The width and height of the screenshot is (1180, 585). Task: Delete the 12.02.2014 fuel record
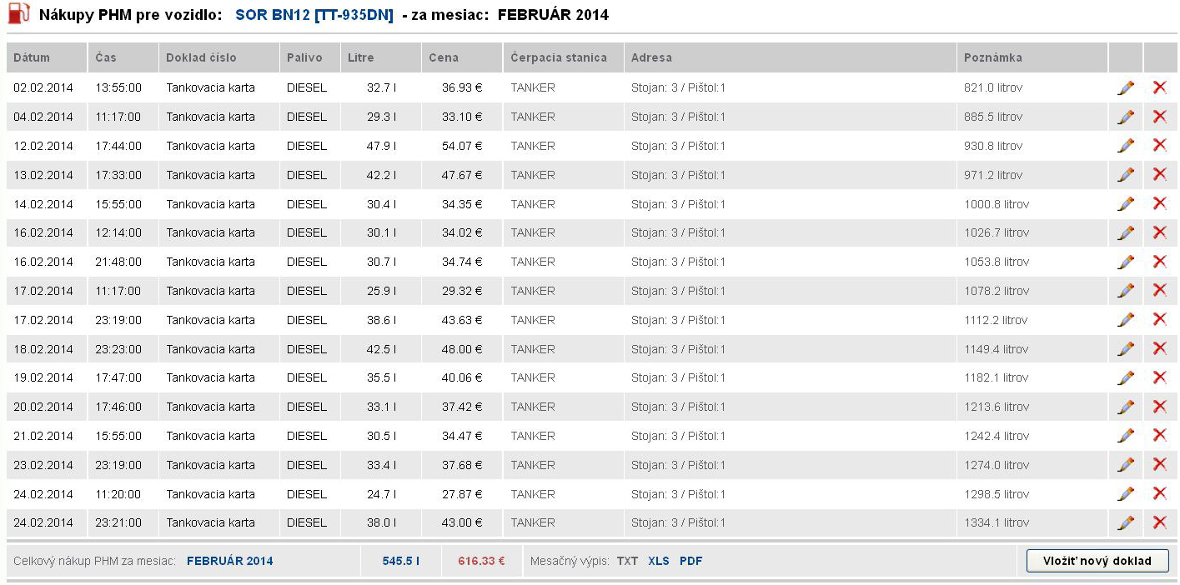point(1159,145)
